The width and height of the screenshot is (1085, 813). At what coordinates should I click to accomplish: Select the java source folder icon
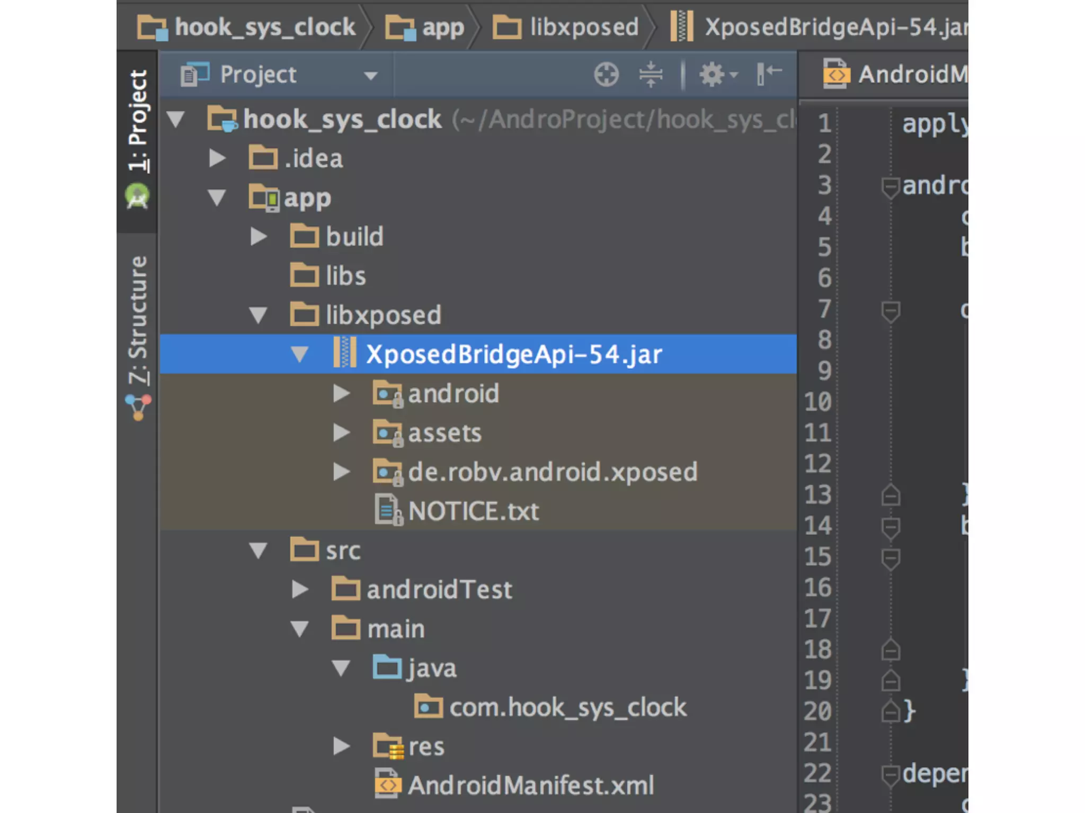coord(387,667)
